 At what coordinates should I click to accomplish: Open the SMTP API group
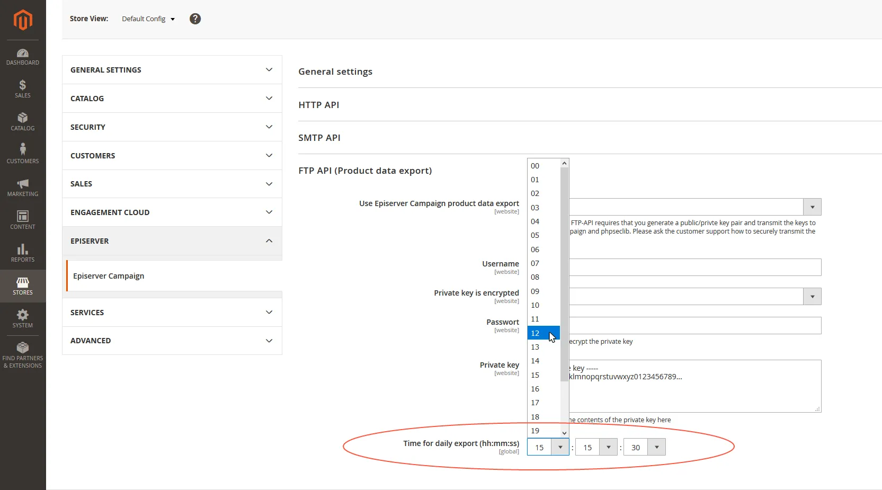pyautogui.click(x=319, y=138)
